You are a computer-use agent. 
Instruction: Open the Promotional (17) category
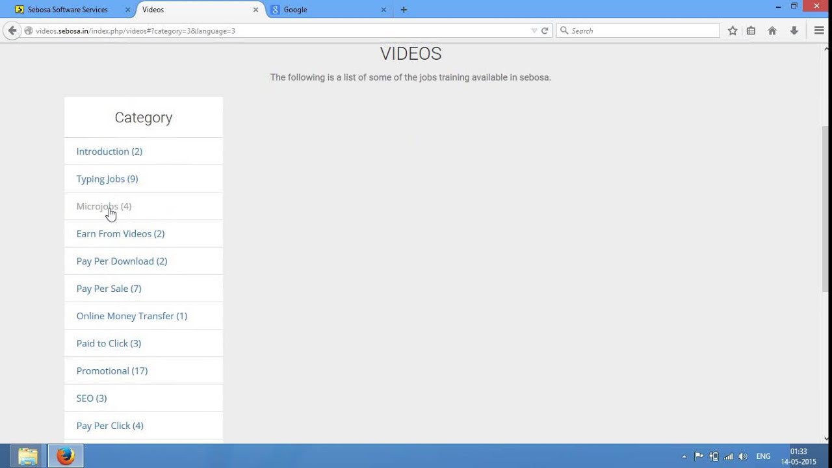(x=112, y=370)
